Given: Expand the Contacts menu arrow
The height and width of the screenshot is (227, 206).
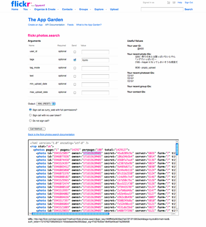Looking at the screenshot, I should [x=75, y=9].
